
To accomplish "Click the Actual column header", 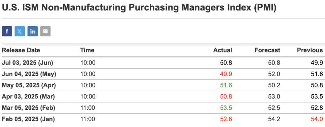I will [223, 50].
